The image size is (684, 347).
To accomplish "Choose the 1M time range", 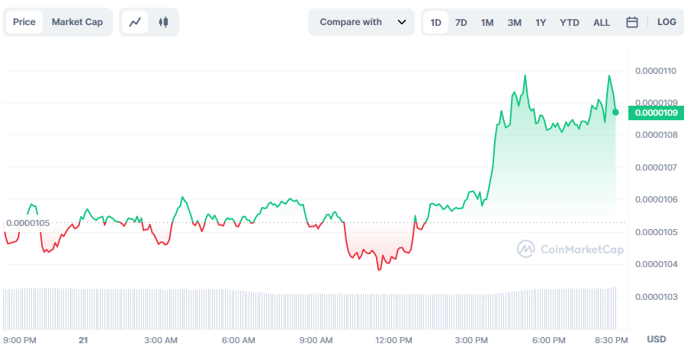I will [487, 22].
